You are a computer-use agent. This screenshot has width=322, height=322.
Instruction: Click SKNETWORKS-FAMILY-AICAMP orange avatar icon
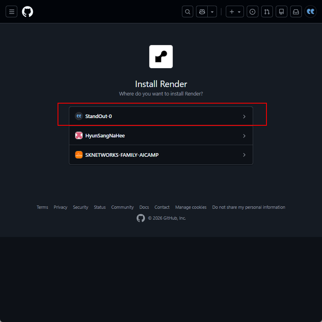(79, 155)
